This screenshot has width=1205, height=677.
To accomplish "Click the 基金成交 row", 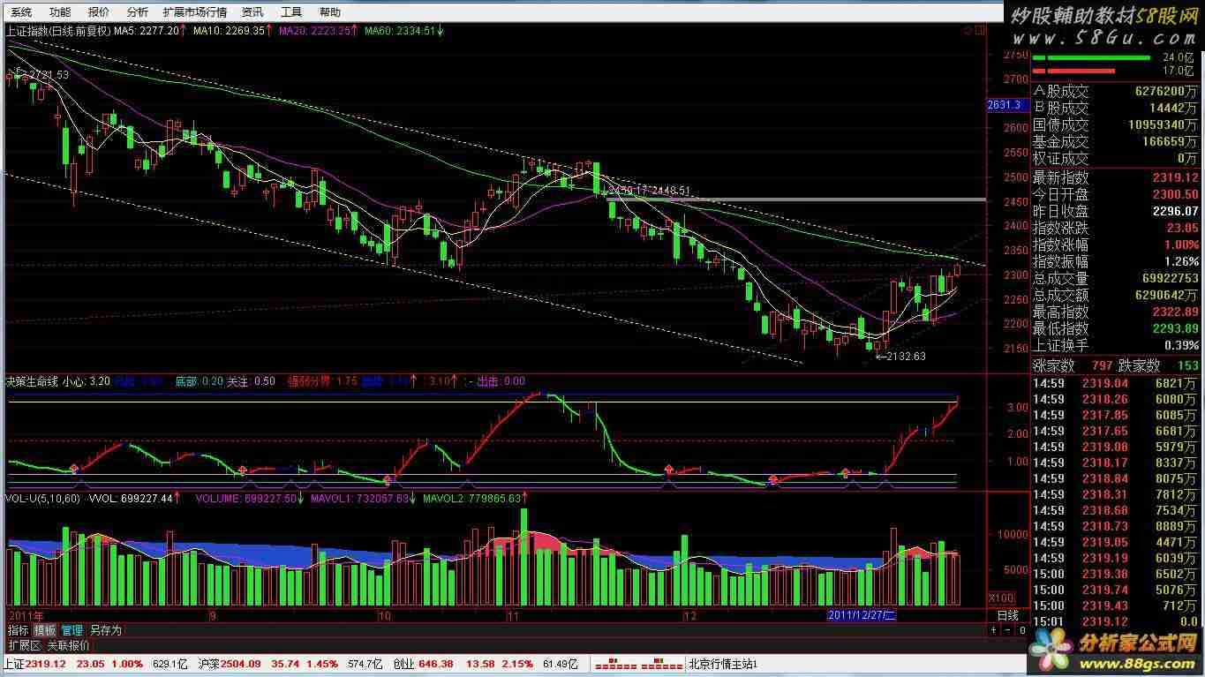I will (1117, 141).
